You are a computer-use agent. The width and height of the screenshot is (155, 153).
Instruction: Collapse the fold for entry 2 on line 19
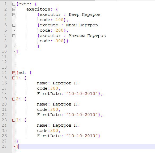tap(14, 99)
